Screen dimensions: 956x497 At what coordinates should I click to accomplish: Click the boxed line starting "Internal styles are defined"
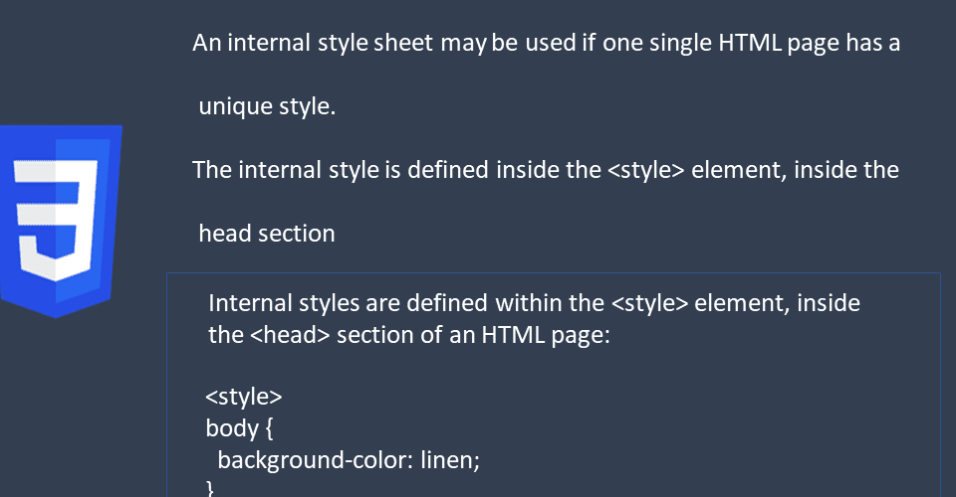(x=534, y=303)
